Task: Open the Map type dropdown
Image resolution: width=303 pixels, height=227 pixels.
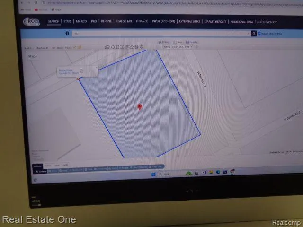Action: click(33, 56)
